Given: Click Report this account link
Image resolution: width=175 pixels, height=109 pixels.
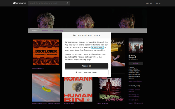Looking at the screenshot, I should 136,103.
